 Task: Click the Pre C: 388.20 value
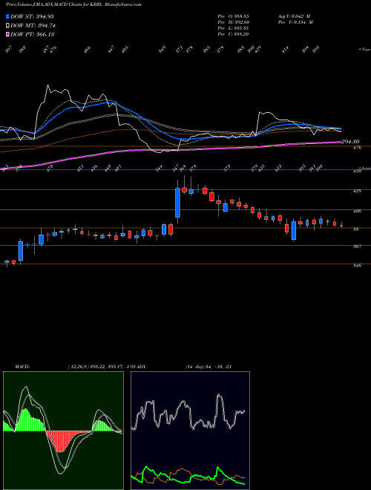(x=233, y=34)
